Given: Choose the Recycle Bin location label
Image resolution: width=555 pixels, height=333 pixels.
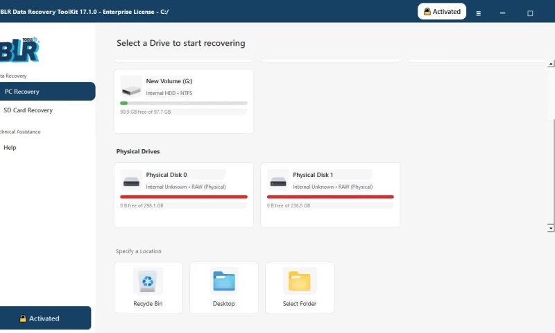Looking at the screenshot, I should point(148,304).
